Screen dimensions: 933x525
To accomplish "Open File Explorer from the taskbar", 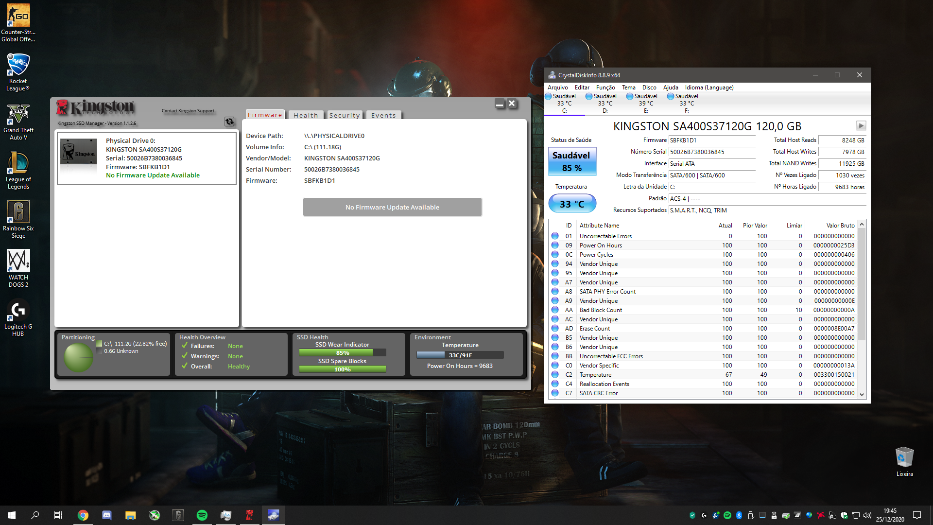I will pos(131,515).
